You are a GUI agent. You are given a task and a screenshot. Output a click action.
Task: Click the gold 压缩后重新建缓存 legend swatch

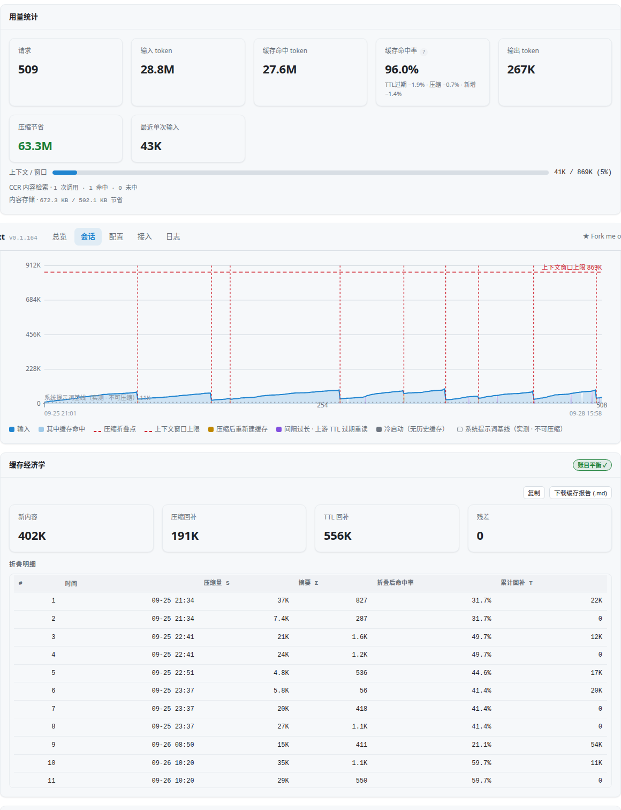(211, 429)
